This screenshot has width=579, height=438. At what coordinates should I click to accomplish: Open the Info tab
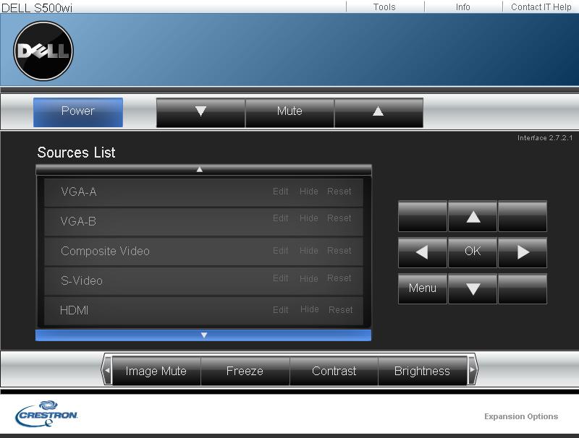[463, 7]
